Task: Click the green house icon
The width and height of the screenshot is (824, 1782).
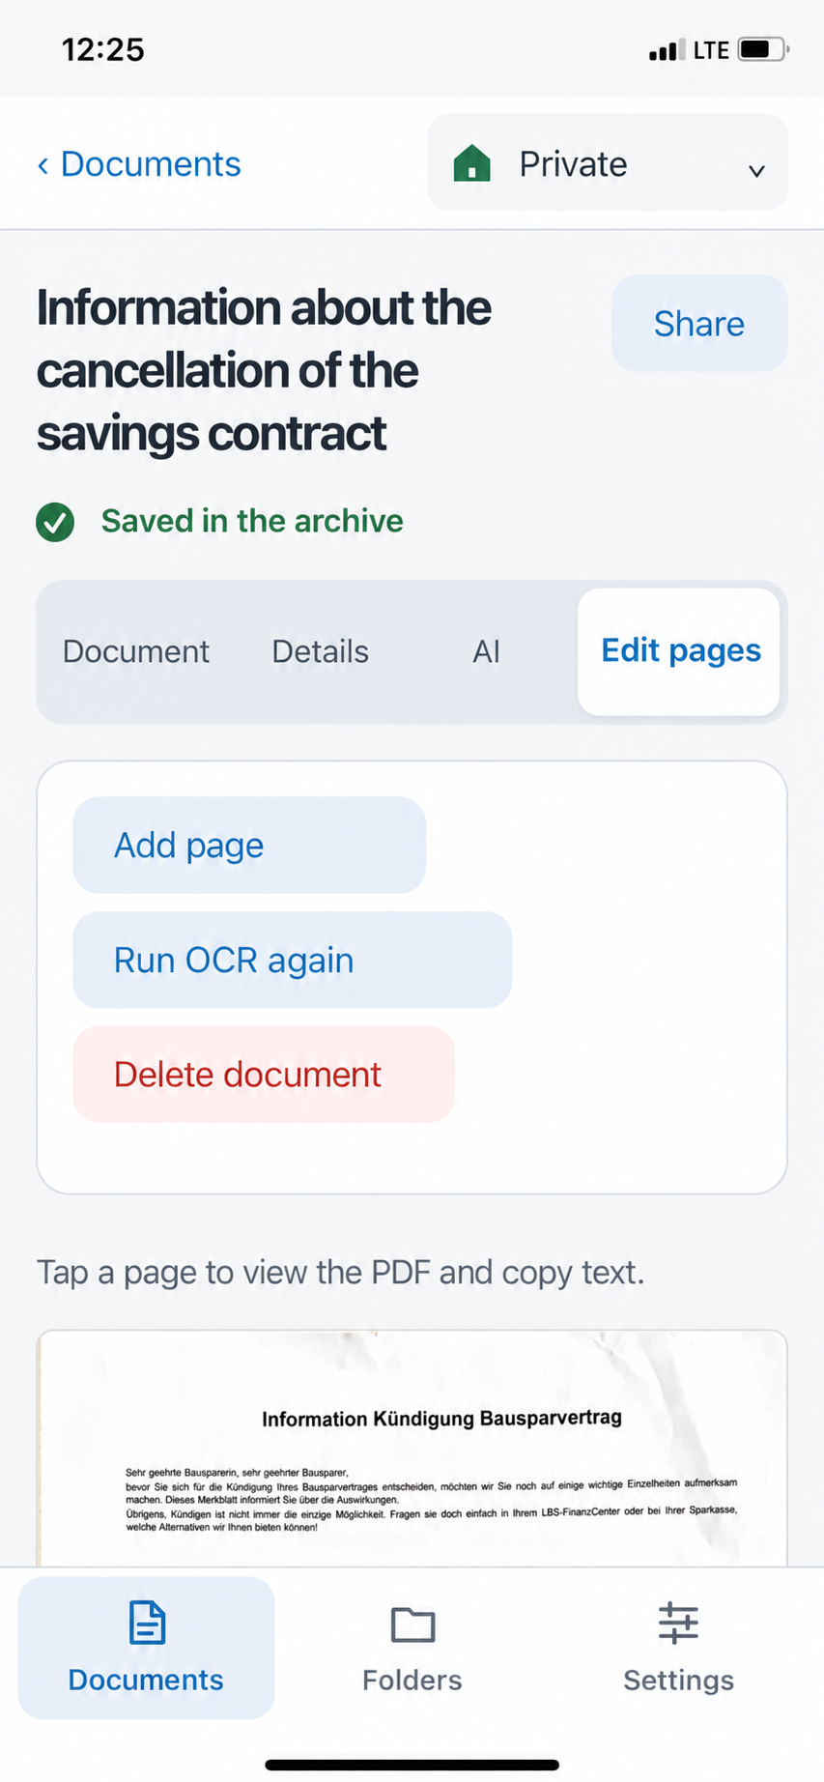Action: (472, 163)
